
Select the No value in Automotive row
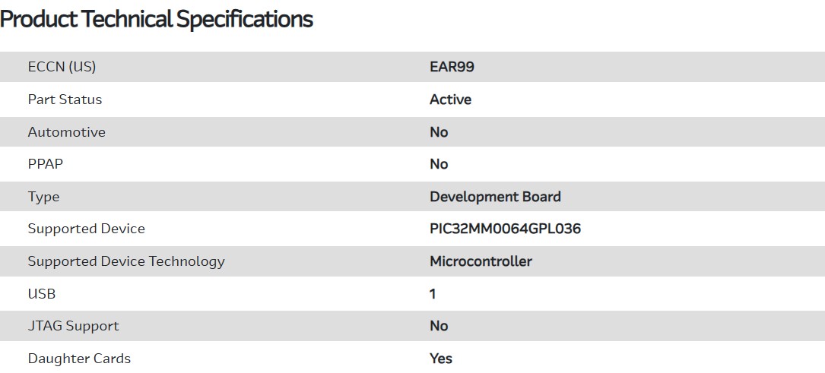click(439, 132)
